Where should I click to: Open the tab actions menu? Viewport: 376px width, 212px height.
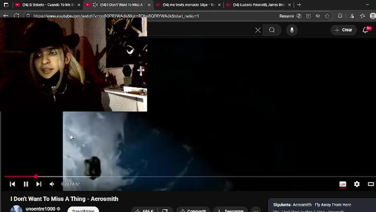pyautogui.click(x=6, y=5)
